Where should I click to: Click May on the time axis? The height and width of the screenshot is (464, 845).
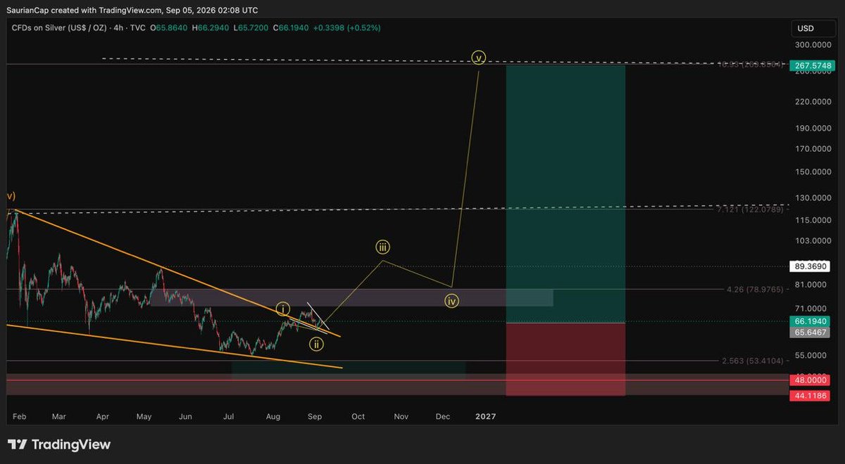[144, 417]
